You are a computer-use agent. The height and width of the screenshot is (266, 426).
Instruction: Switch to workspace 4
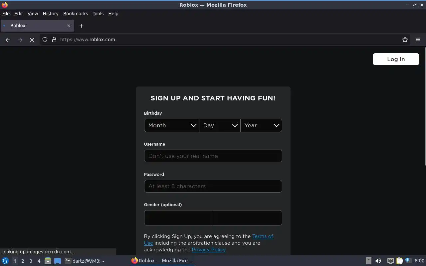pos(39,261)
